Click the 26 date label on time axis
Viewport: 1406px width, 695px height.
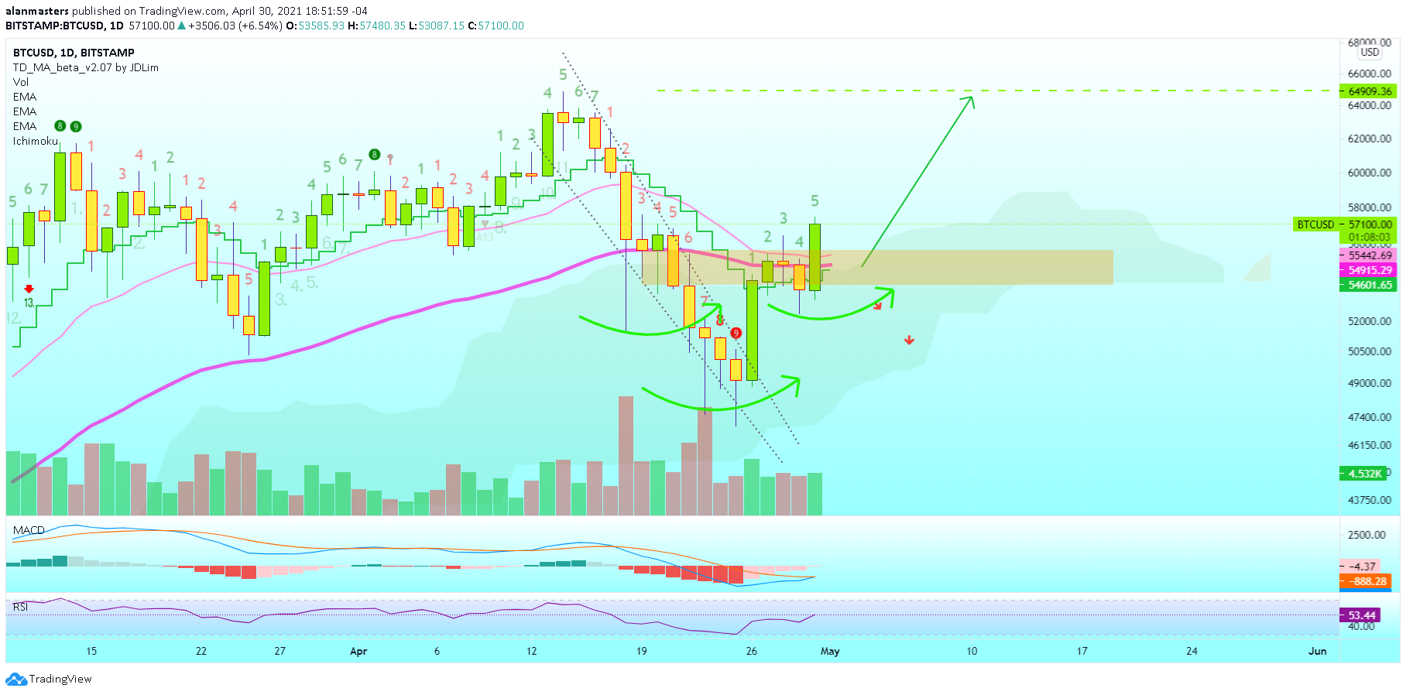point(751,651)
